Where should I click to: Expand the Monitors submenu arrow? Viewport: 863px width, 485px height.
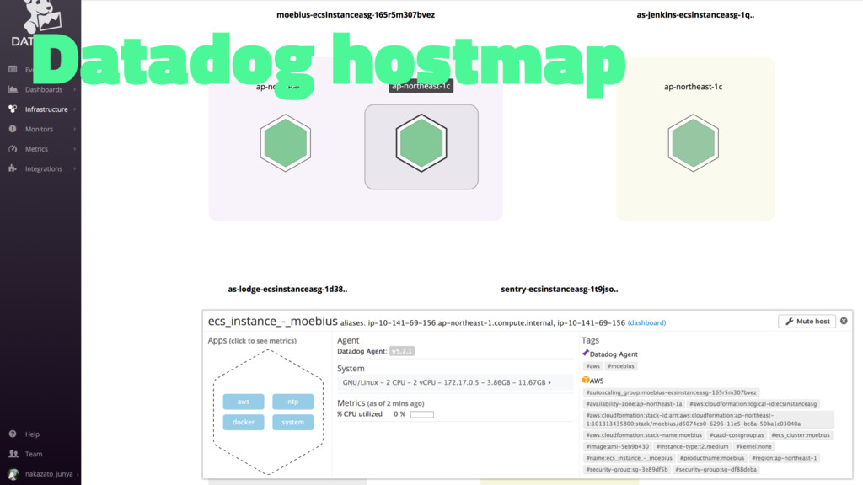click(x=75, y=129)
